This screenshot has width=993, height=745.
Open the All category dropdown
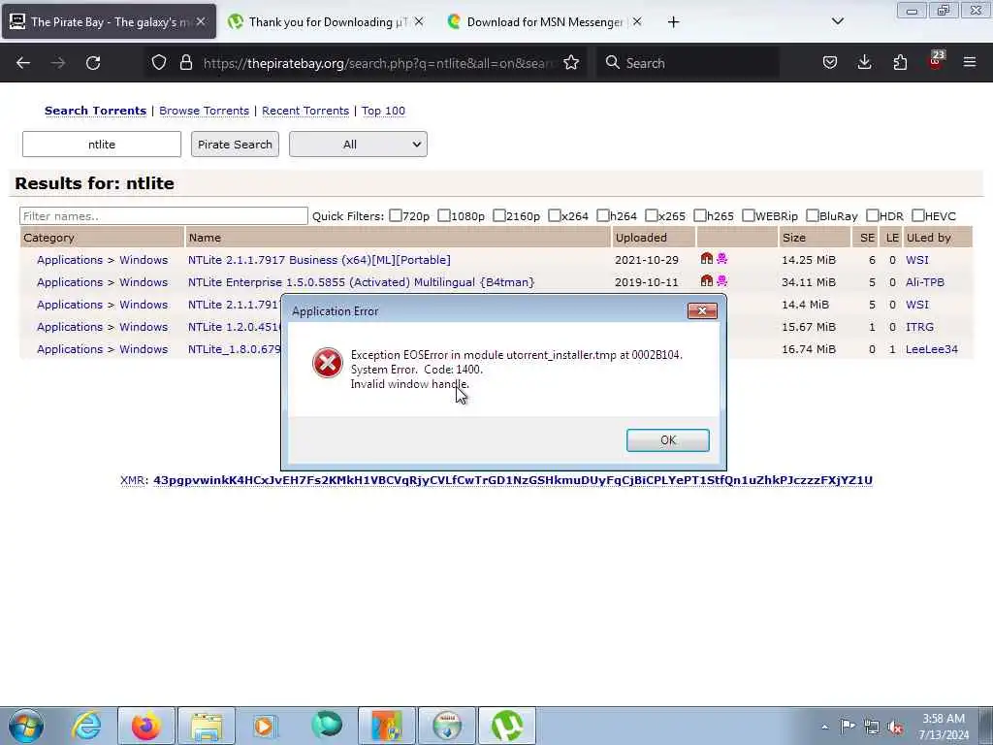coord(358,145)
